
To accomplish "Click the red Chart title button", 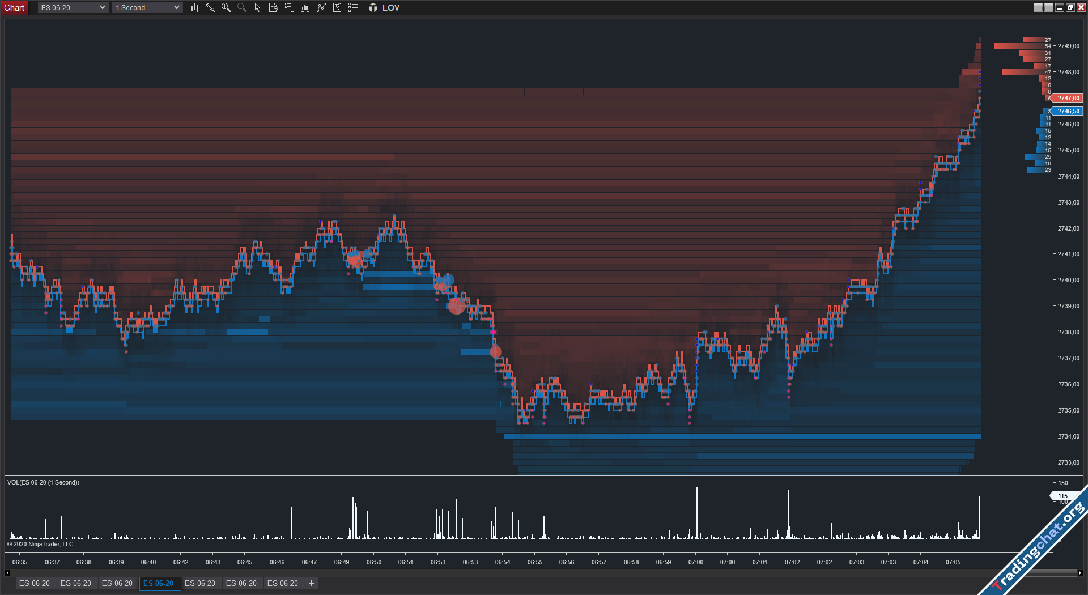I will [x=14, y=7].
